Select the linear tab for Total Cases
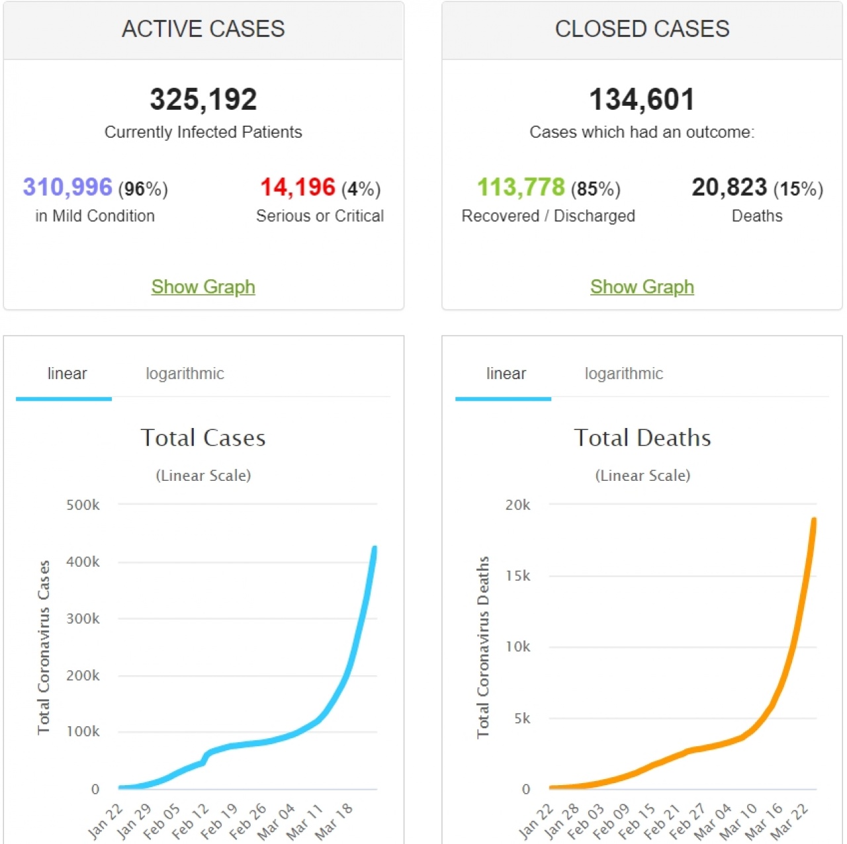847x844 pixels. tap(67, 374)
